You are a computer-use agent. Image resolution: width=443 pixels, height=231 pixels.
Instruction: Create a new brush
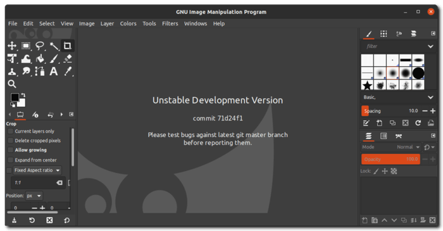(x=380, y=123)
